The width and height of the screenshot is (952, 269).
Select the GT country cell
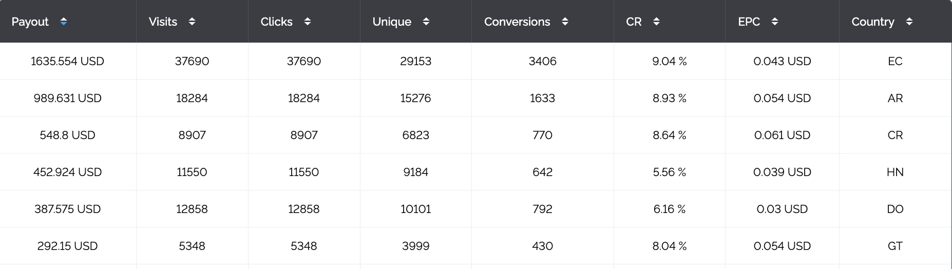(x=896, y=246)
